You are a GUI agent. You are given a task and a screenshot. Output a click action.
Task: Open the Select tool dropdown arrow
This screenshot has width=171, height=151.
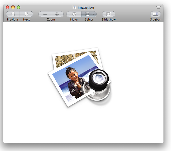(93, 14)
